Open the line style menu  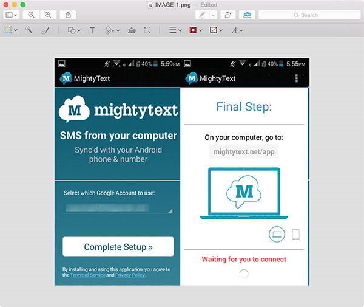click(175, 30)
